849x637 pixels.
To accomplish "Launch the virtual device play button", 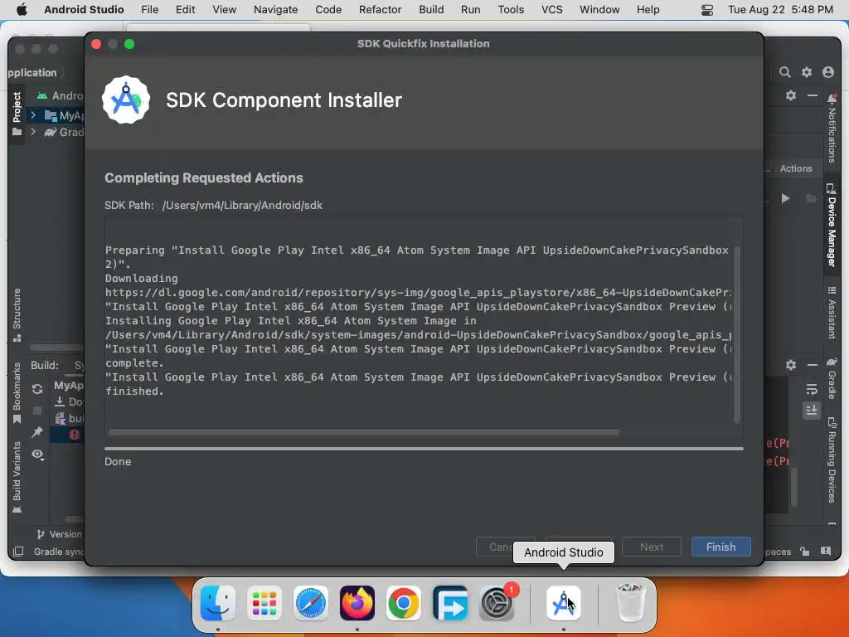I will pyautogui.click(x=785, y=198).
